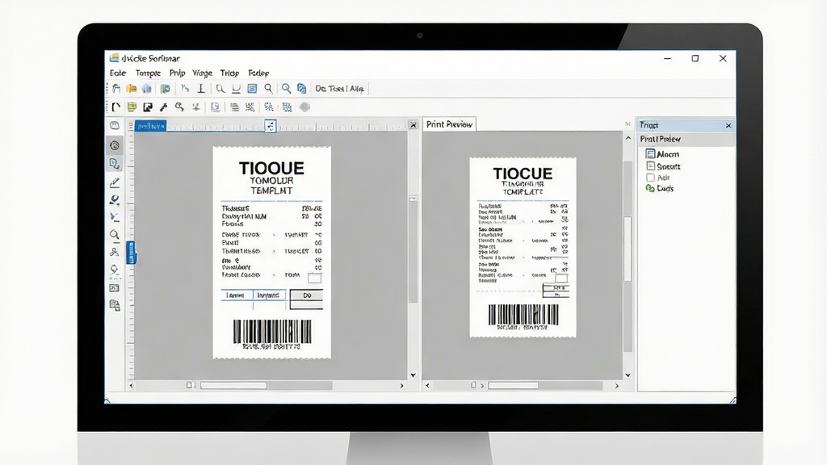Click the document-with-underline icon in second toolbar
Image resolution: width=827 pixels, height=465 pixels.
click(x=215, y=107)
